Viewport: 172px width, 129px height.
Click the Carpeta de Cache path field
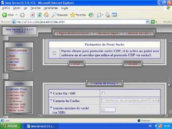point(130,101)
